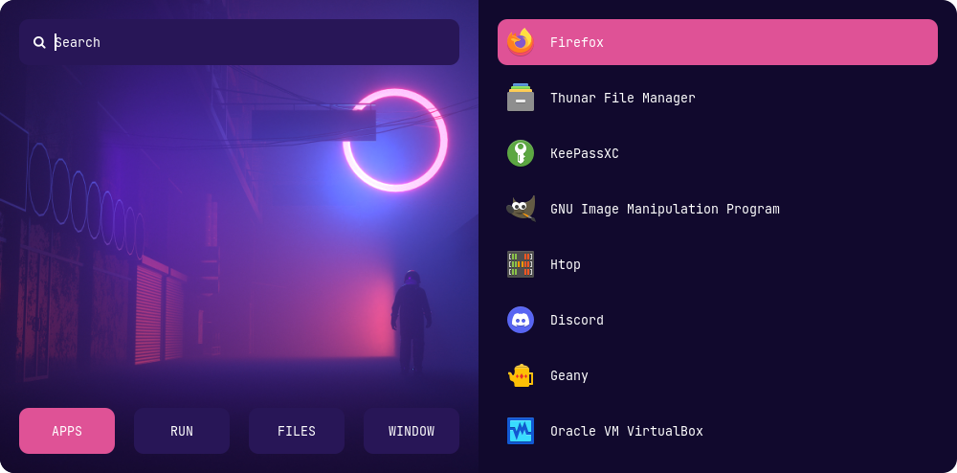This screenshot has width=957, height=473.
Task: Launch the Firefox text entry
Action: coord(577,42)
